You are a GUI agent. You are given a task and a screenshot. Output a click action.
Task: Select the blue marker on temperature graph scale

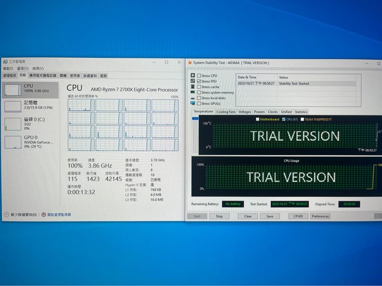click(195, 119)
